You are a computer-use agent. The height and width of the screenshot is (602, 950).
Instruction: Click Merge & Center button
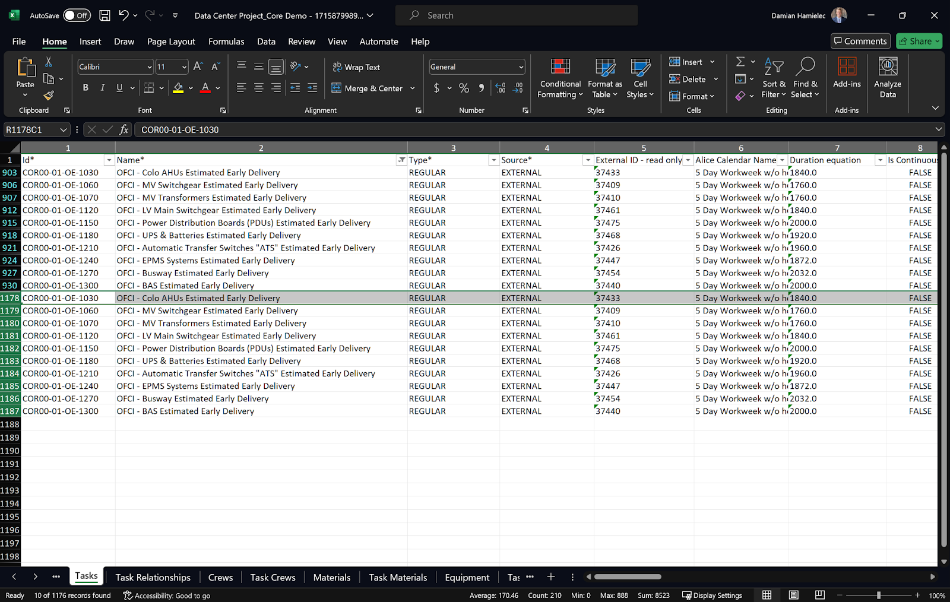point(368,88)
